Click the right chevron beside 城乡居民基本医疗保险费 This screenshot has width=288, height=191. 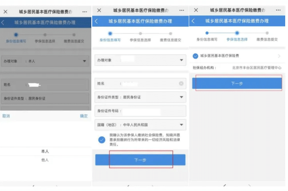point(279,56)
